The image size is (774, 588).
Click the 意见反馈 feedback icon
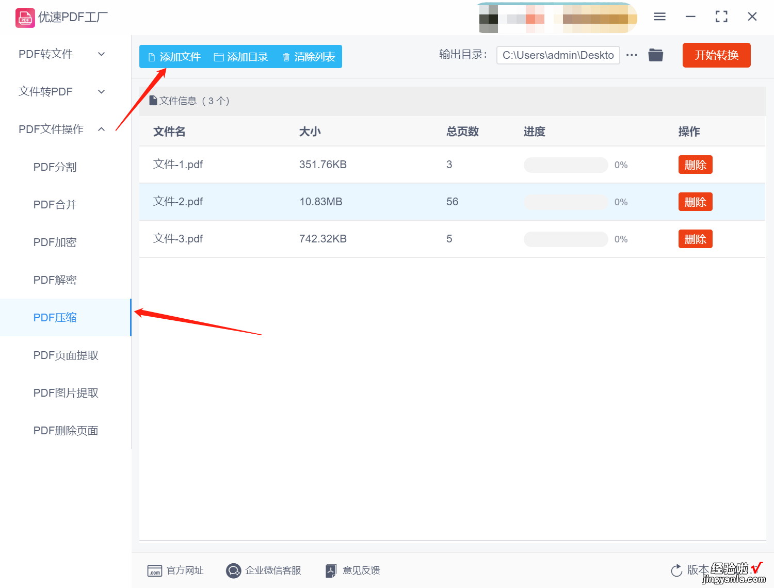point(331,570)
